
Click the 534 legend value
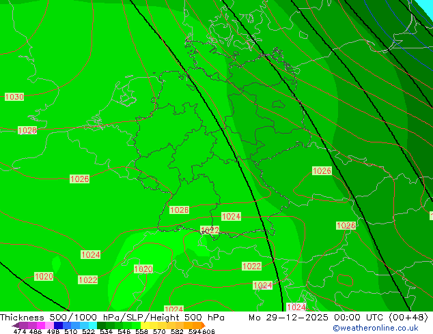[106, 331]
